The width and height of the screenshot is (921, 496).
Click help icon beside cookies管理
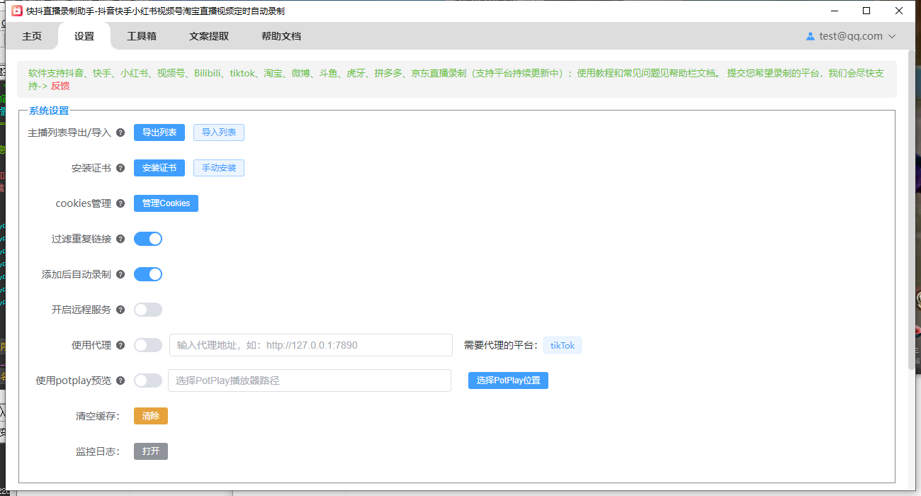tap(120, 203)
